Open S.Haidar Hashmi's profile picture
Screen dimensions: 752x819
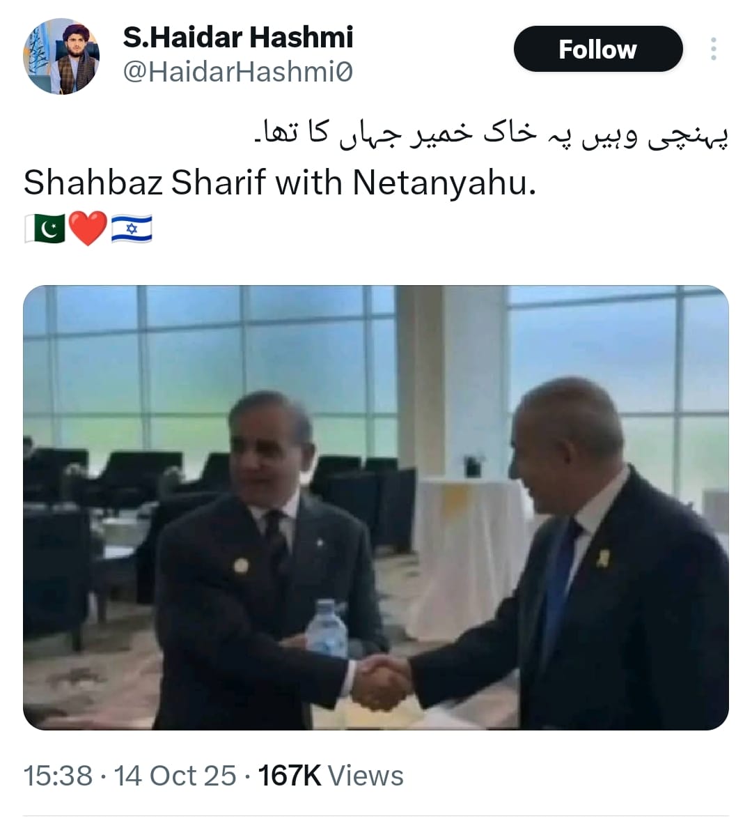pos(61,56)
